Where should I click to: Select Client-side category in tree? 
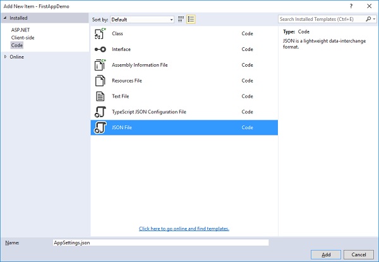23,38
